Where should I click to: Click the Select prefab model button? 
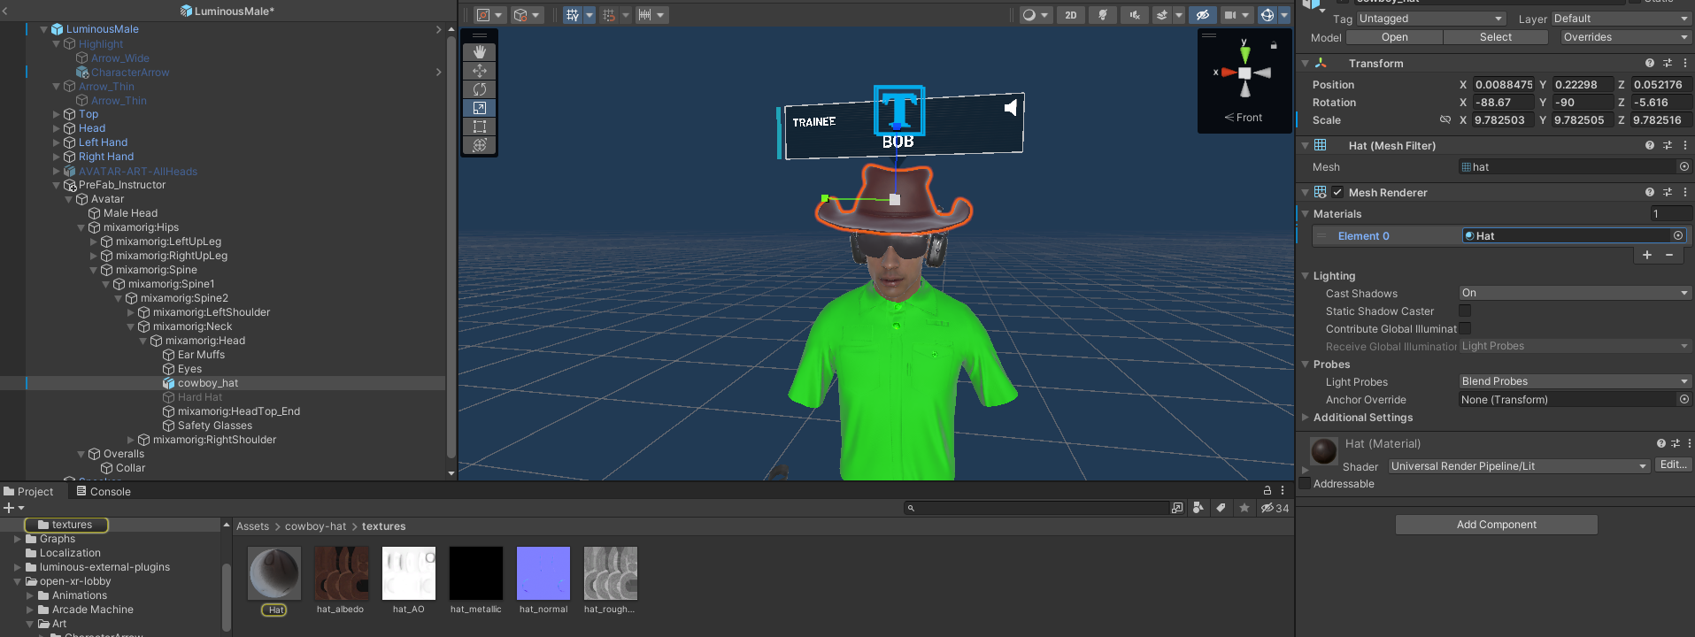(1495, 37)
